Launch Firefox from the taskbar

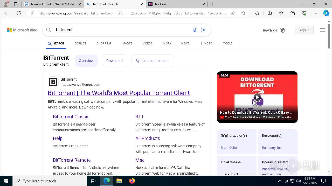pyautogui.click(x=132, y=181)
